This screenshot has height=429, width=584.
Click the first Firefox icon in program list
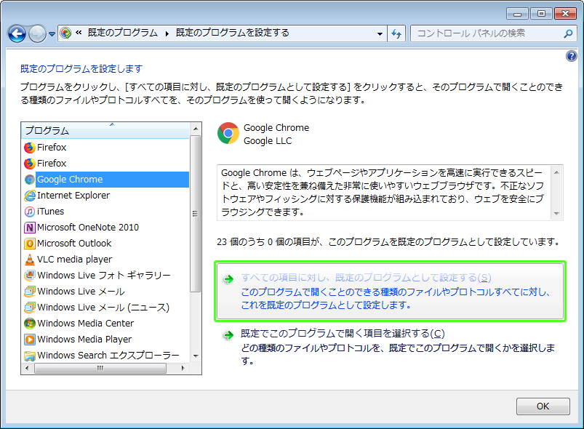pyautogui.click(x=29, y=148)
